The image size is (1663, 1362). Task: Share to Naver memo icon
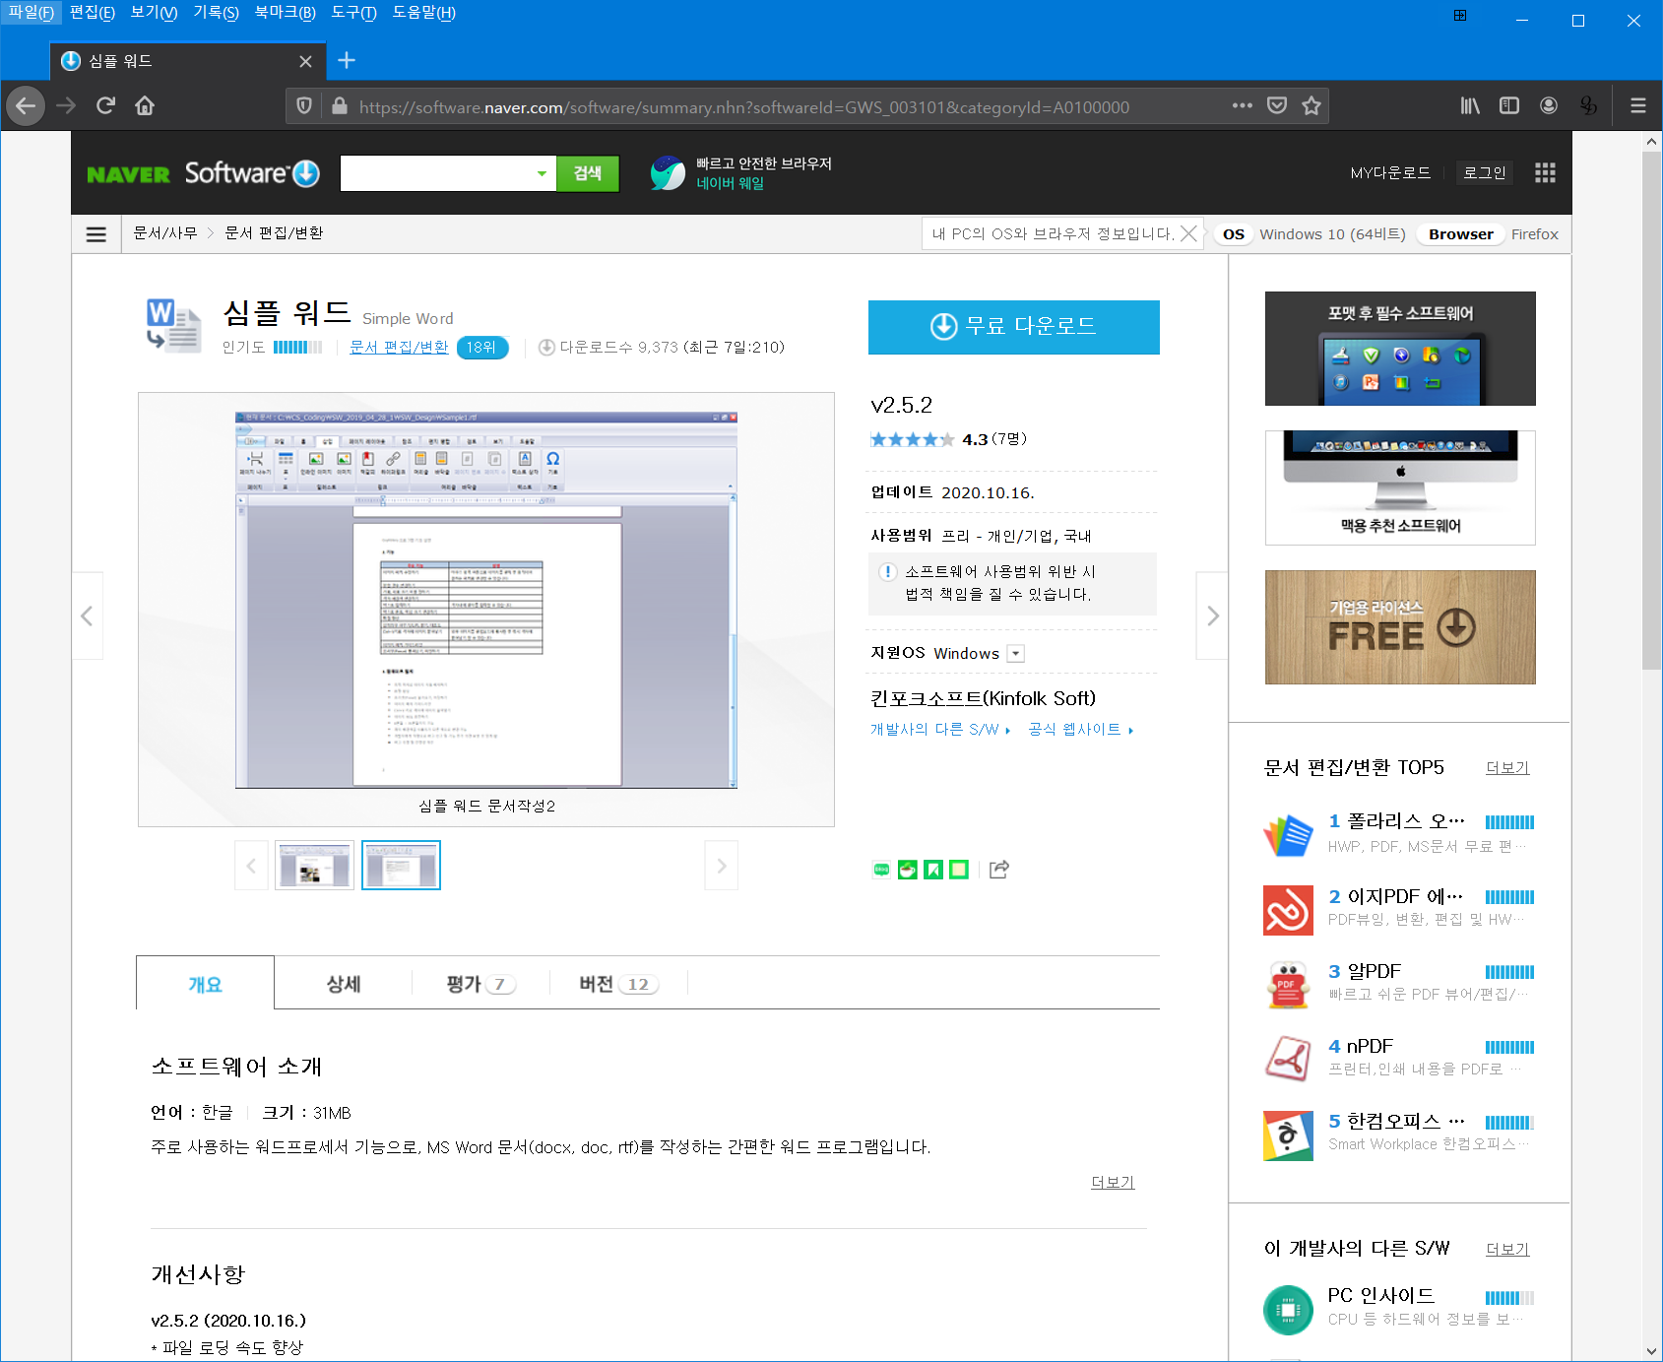coord(959,870)
